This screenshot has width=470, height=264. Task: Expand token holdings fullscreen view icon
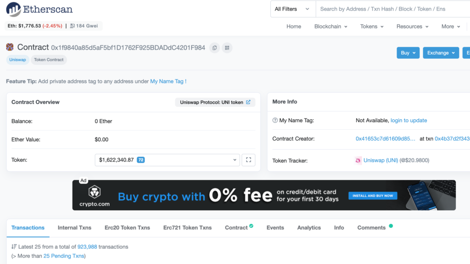coord(248,160)
